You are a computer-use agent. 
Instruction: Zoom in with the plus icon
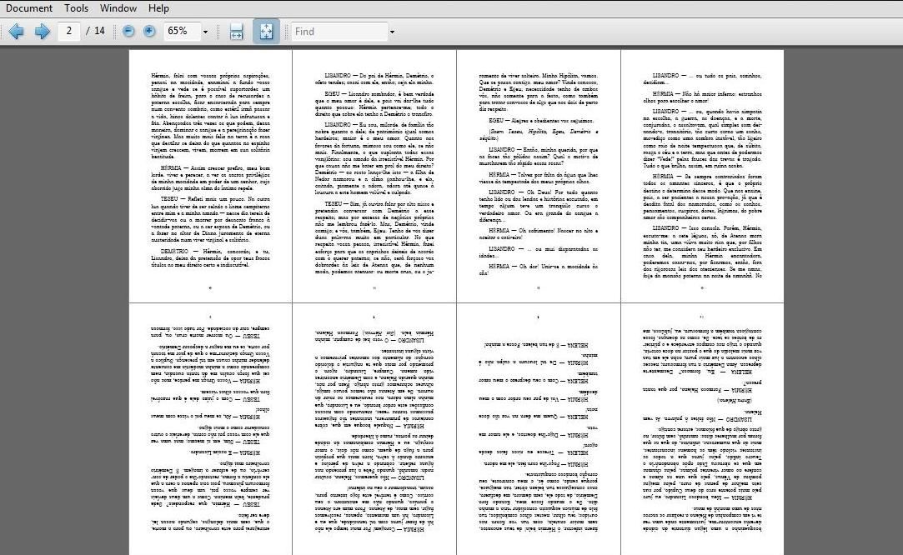(148, 31)
